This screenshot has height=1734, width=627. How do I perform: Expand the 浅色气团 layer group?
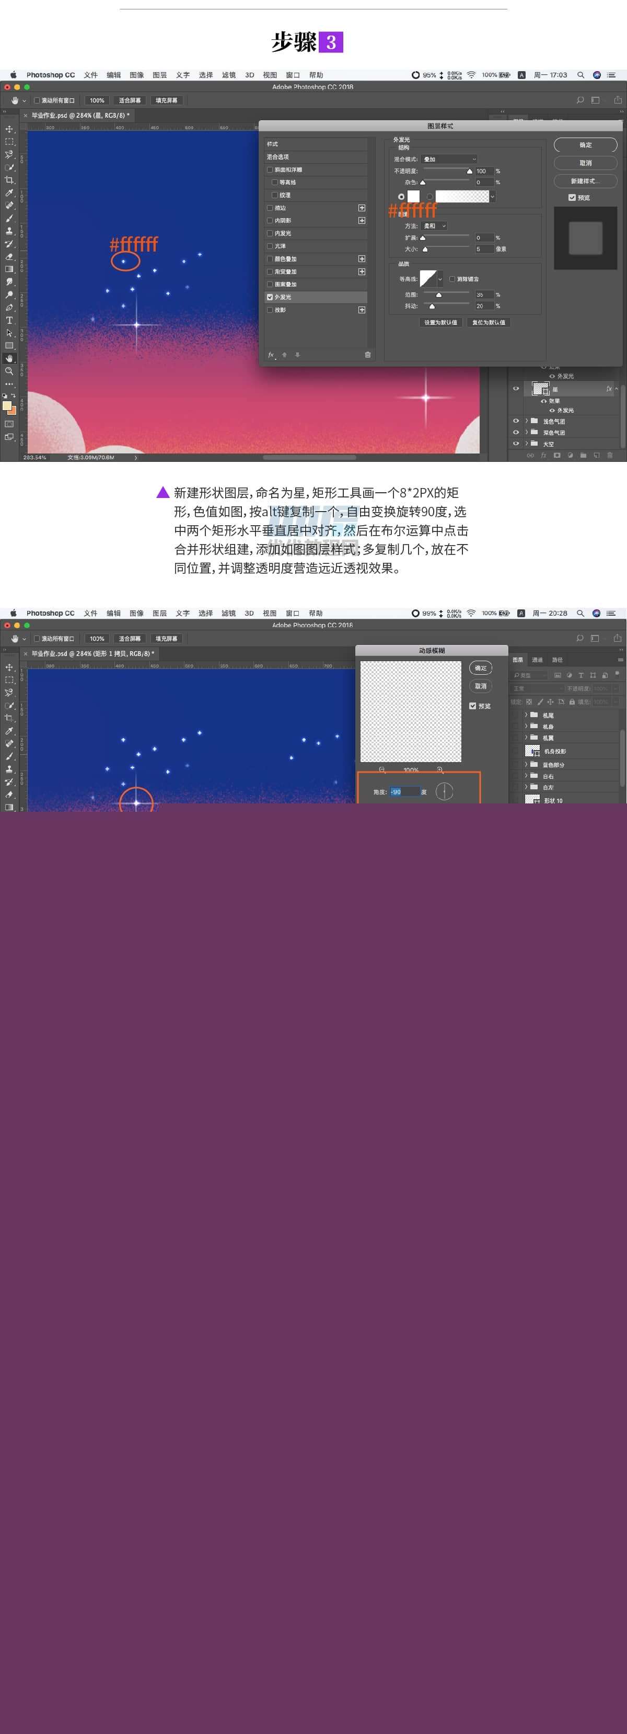526,422
